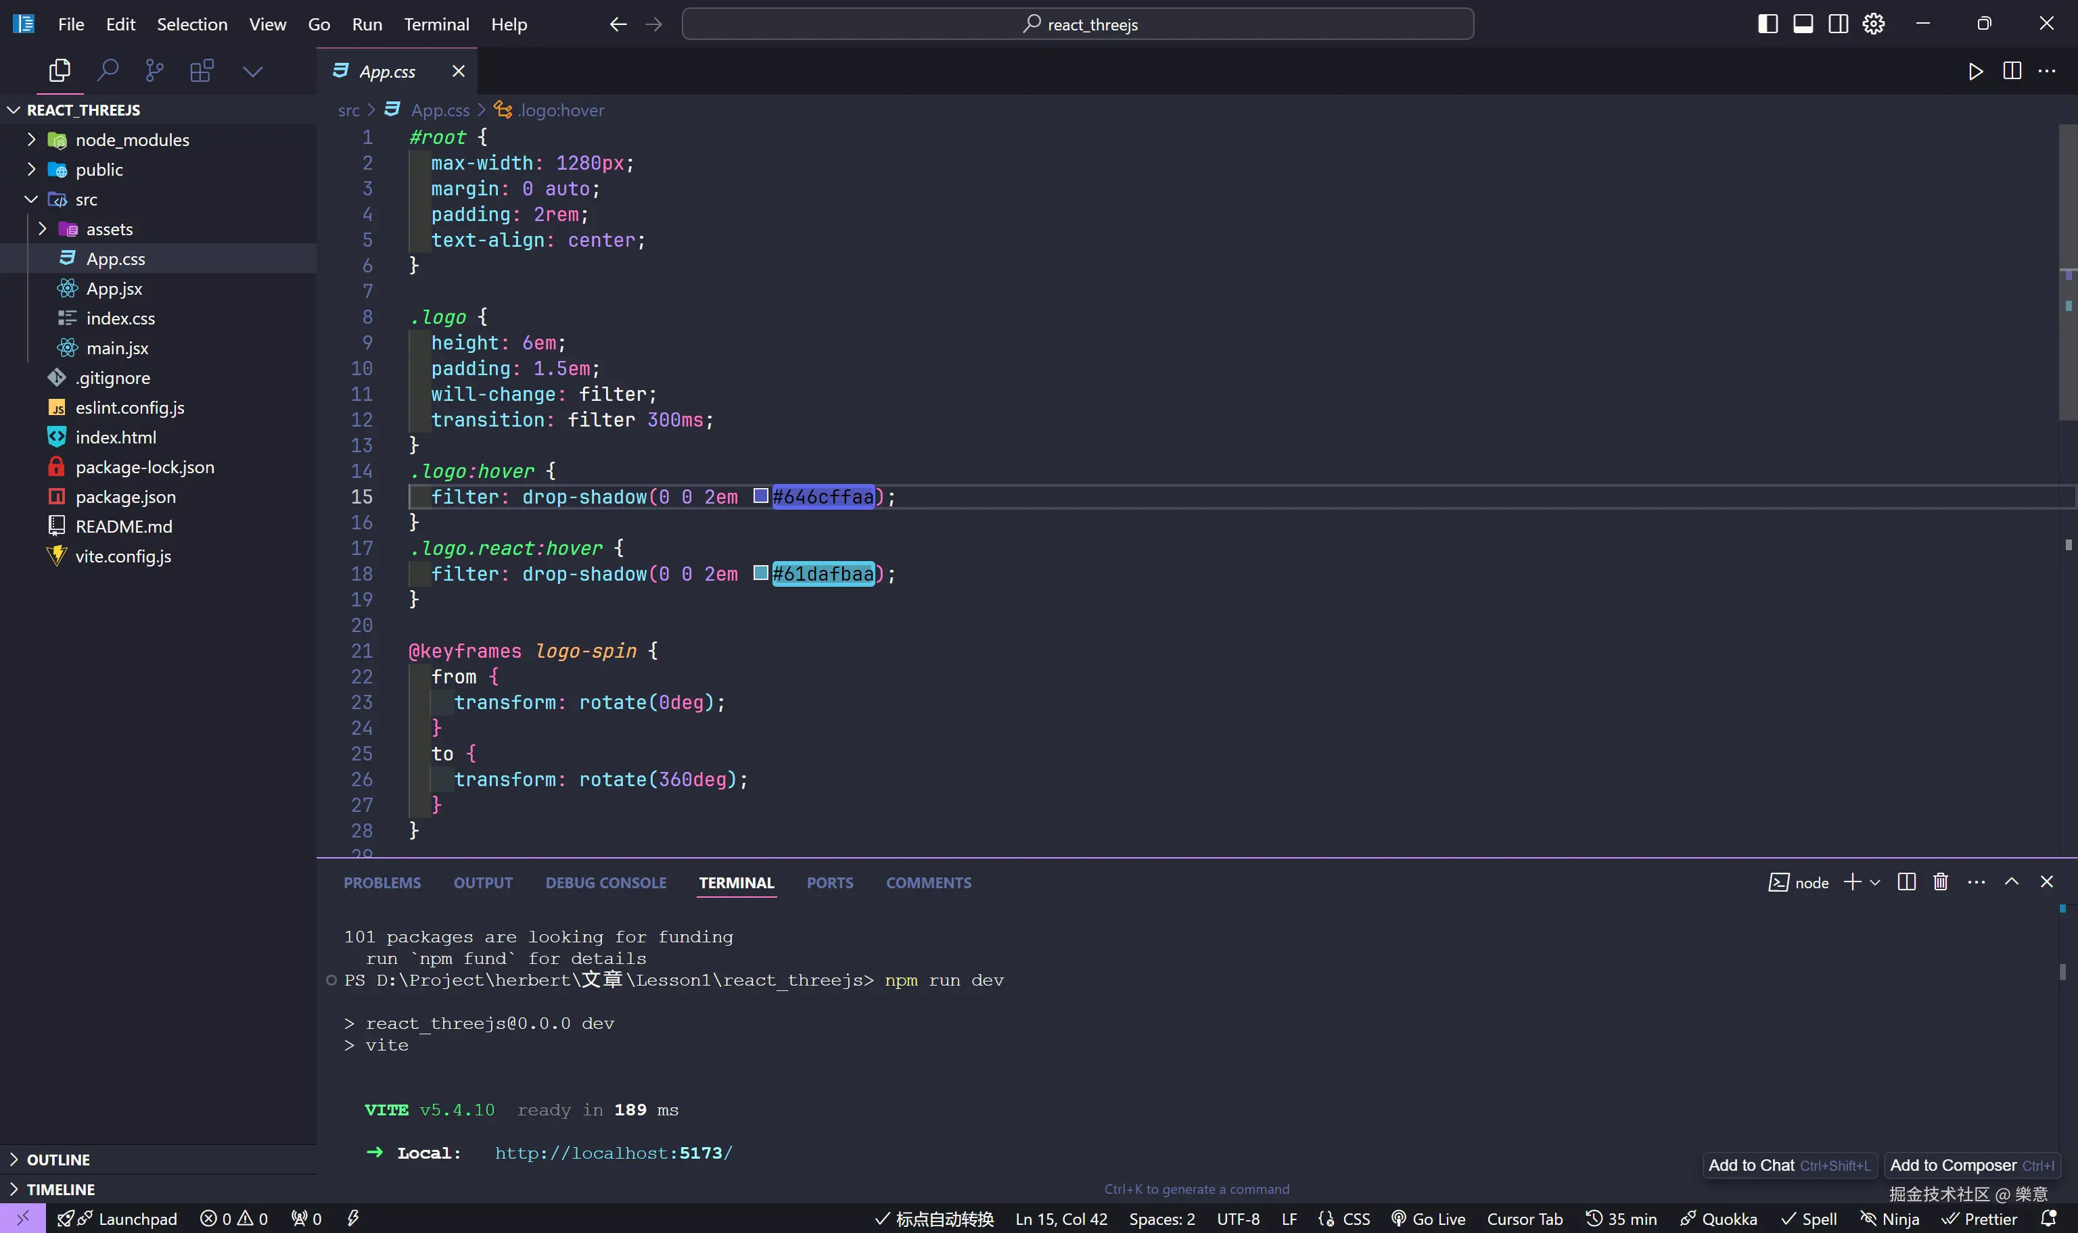
Task: Split the editor to the right
Action: pos(2012,72)
